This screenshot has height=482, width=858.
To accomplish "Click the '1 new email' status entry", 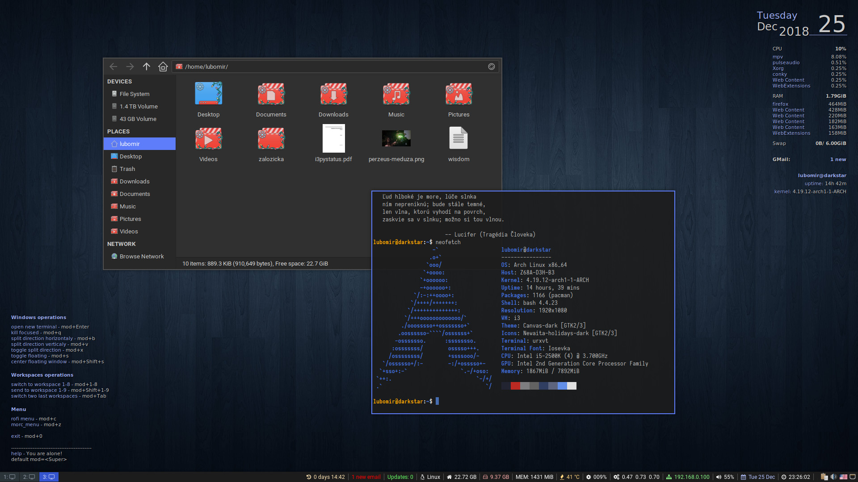I will click(x=366, y=477).
